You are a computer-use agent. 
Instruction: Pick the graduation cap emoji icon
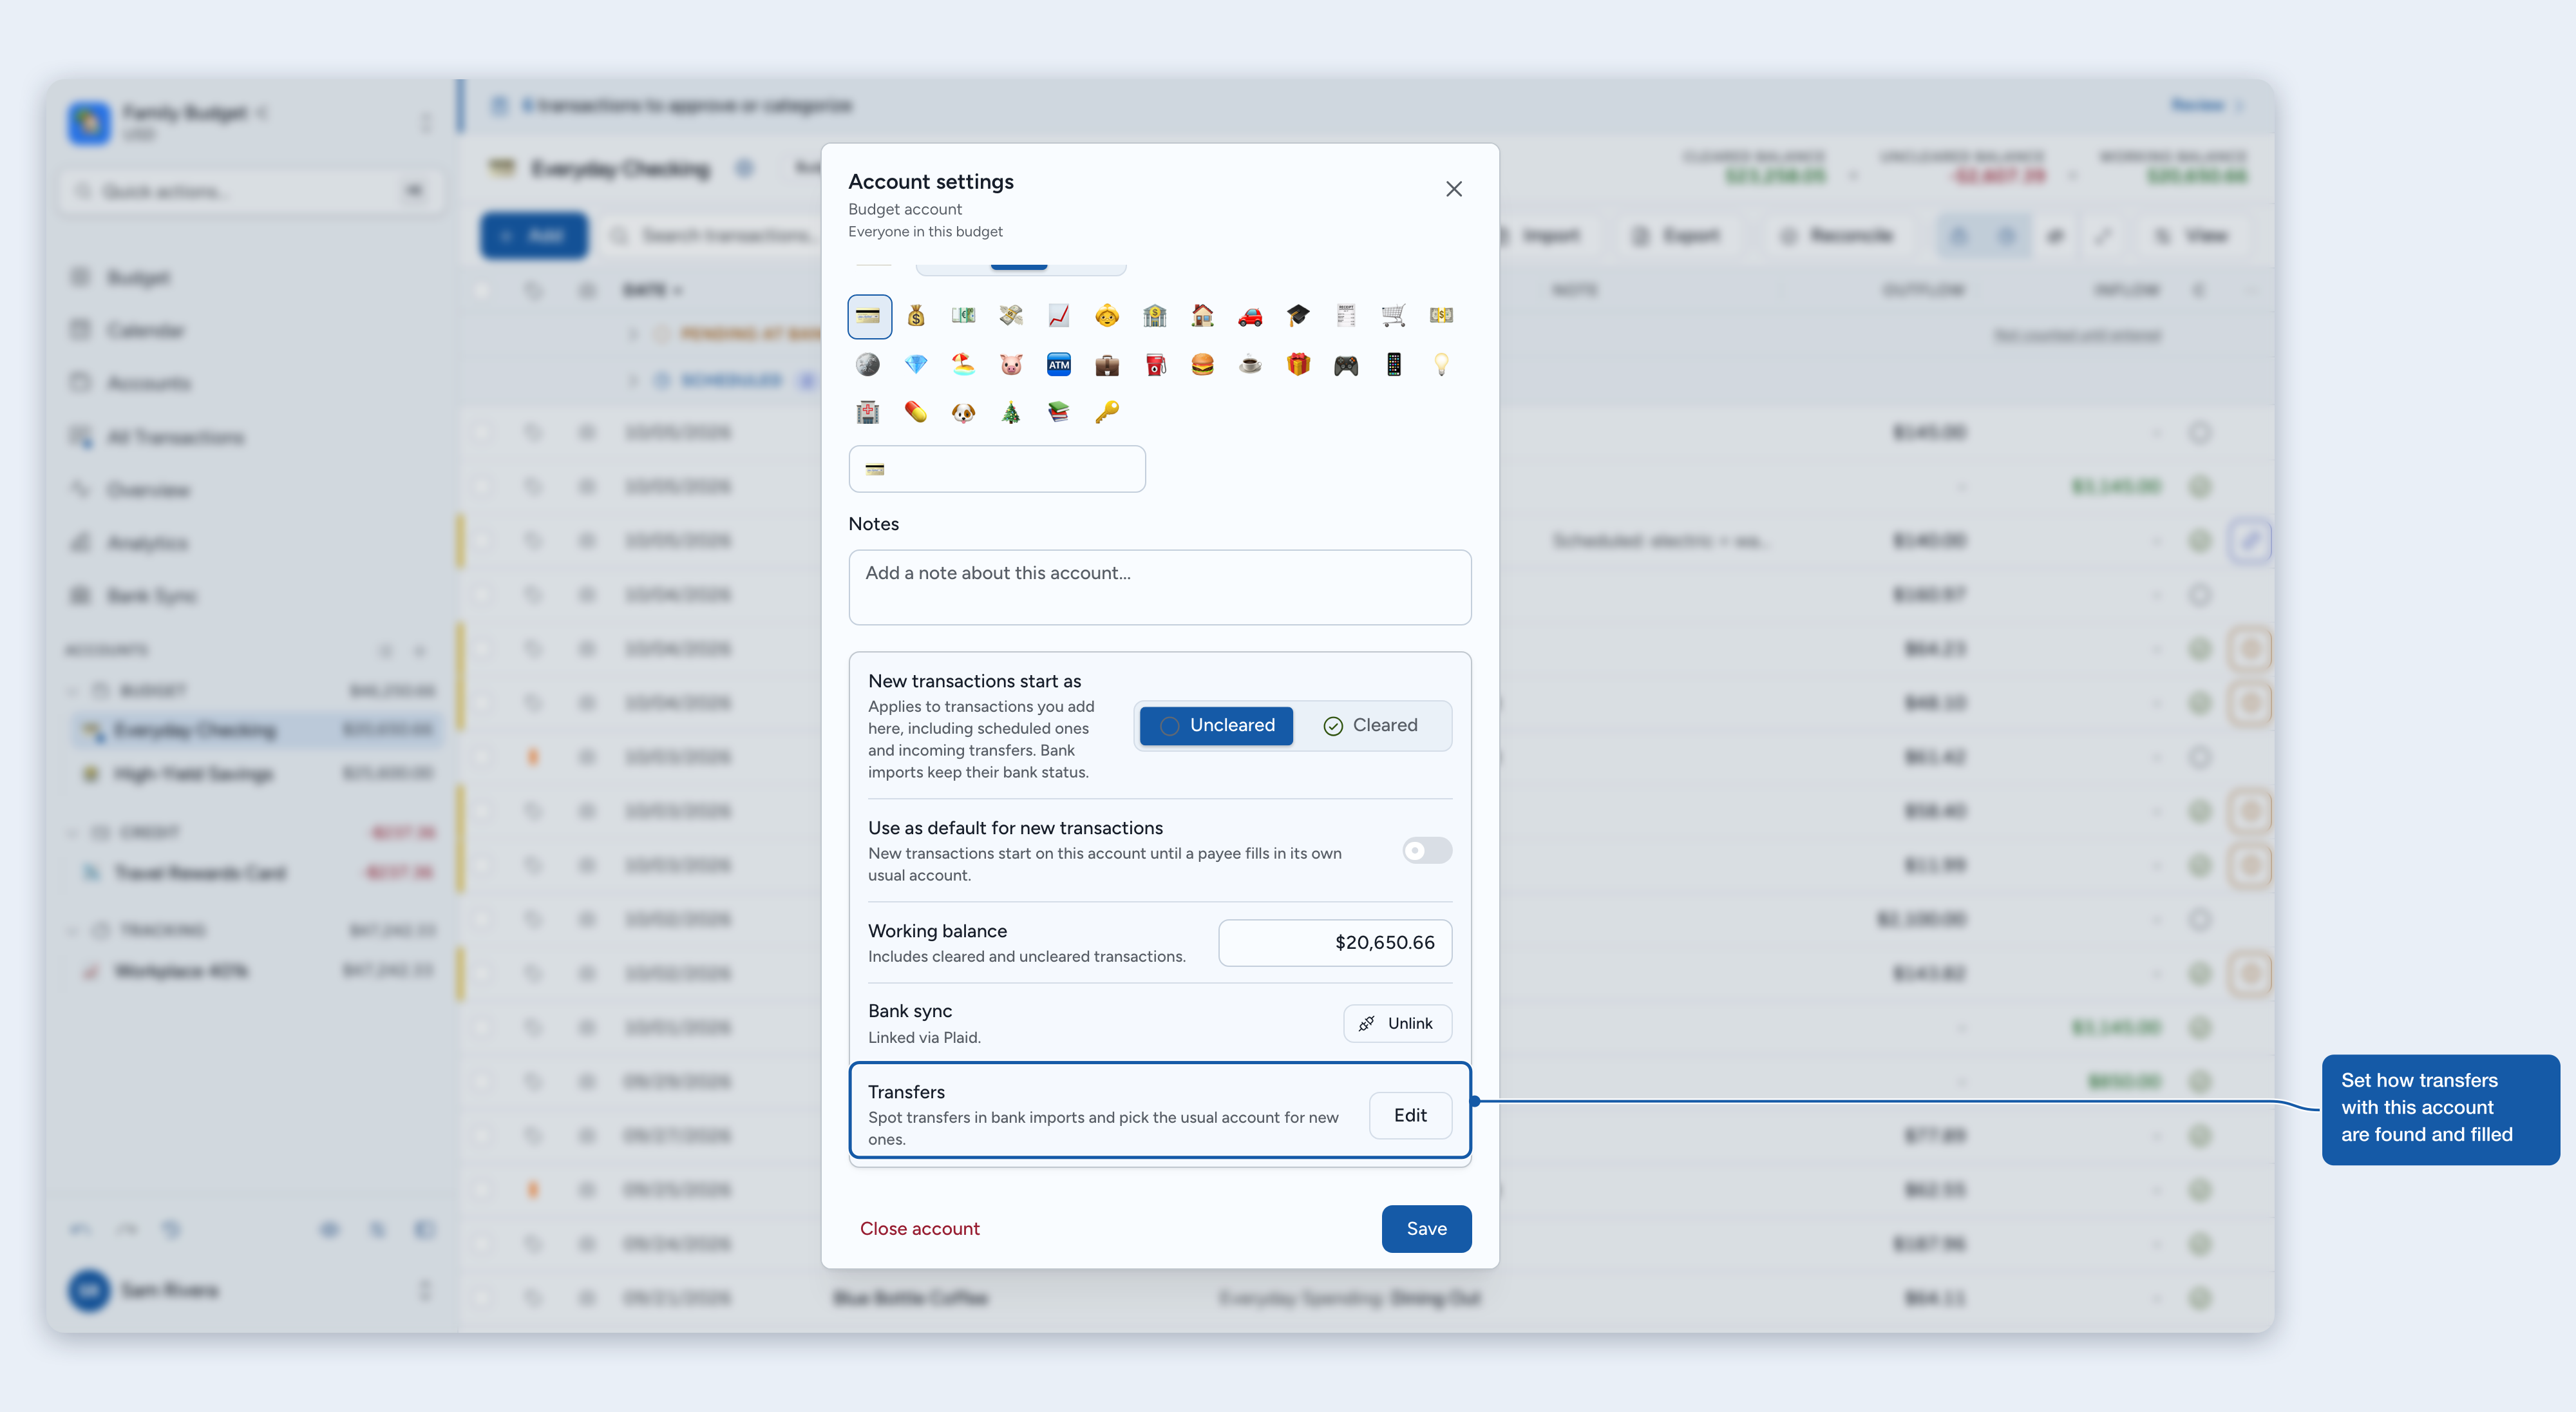[1298, 316]
